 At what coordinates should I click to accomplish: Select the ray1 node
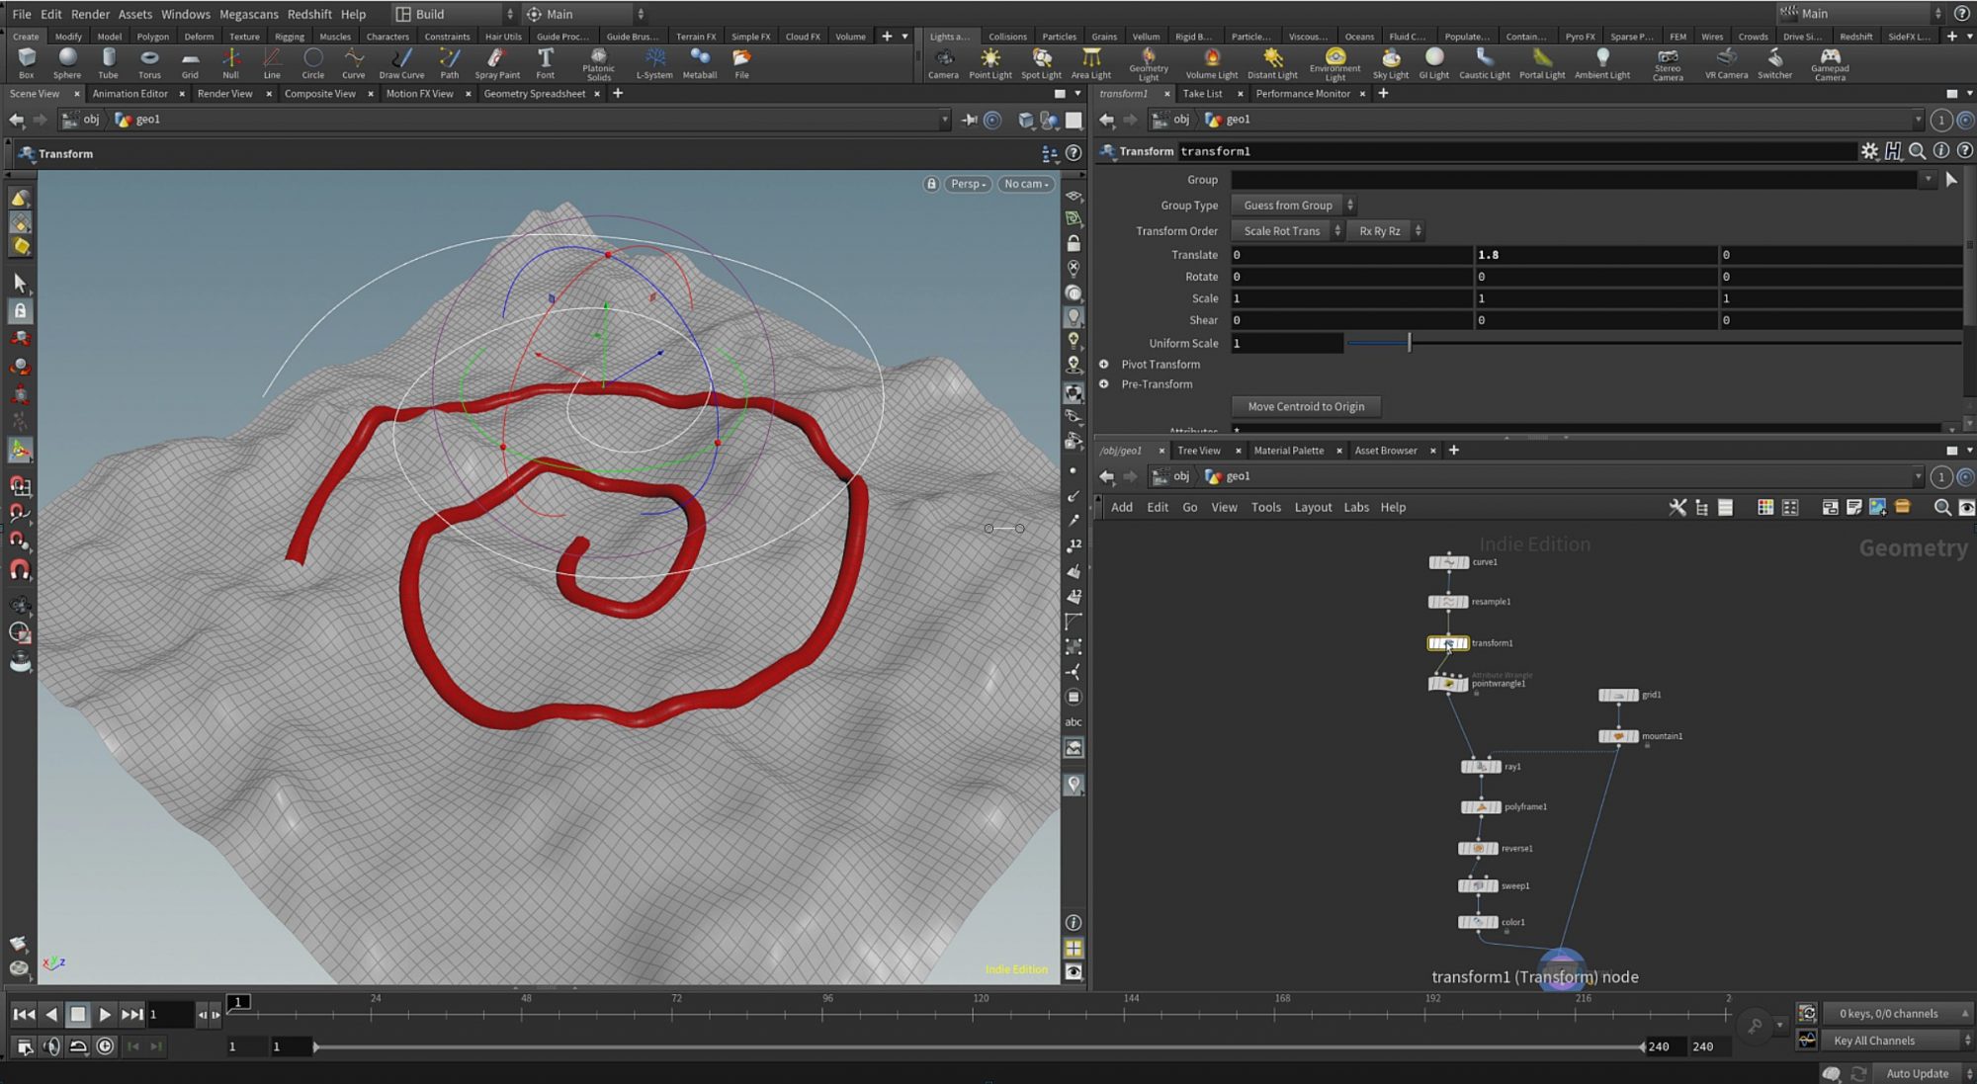pyautogui.click(x=1481, y=767)
